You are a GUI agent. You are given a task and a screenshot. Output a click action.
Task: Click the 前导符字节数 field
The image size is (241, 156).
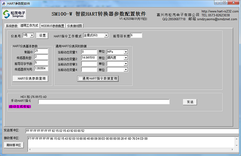coord(41,63)
